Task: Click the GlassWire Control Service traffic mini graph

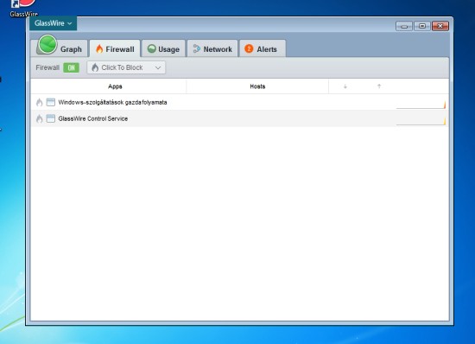Action: 421,121
